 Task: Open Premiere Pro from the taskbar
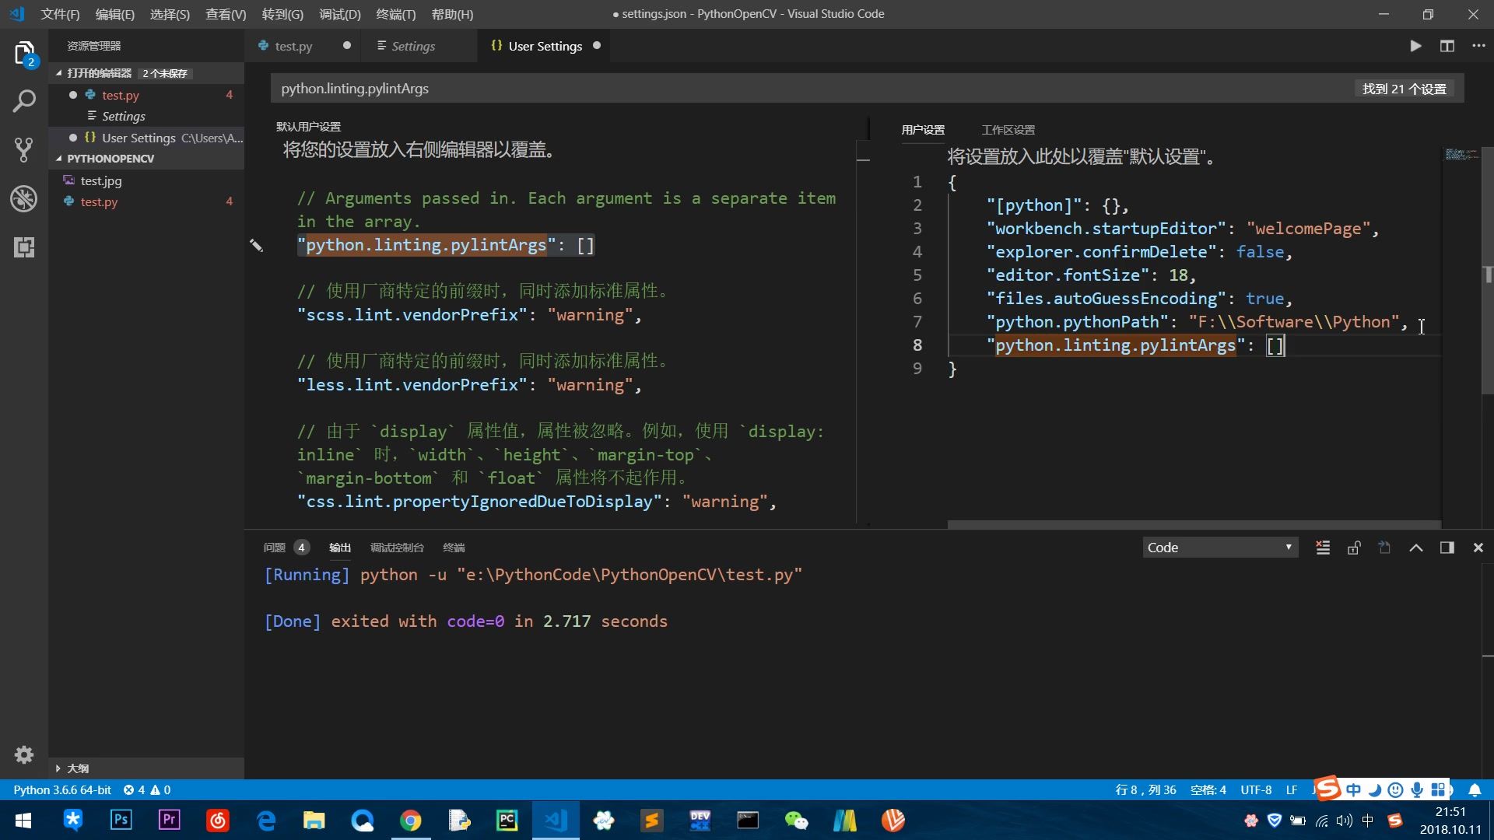click(x=169, y=820)
